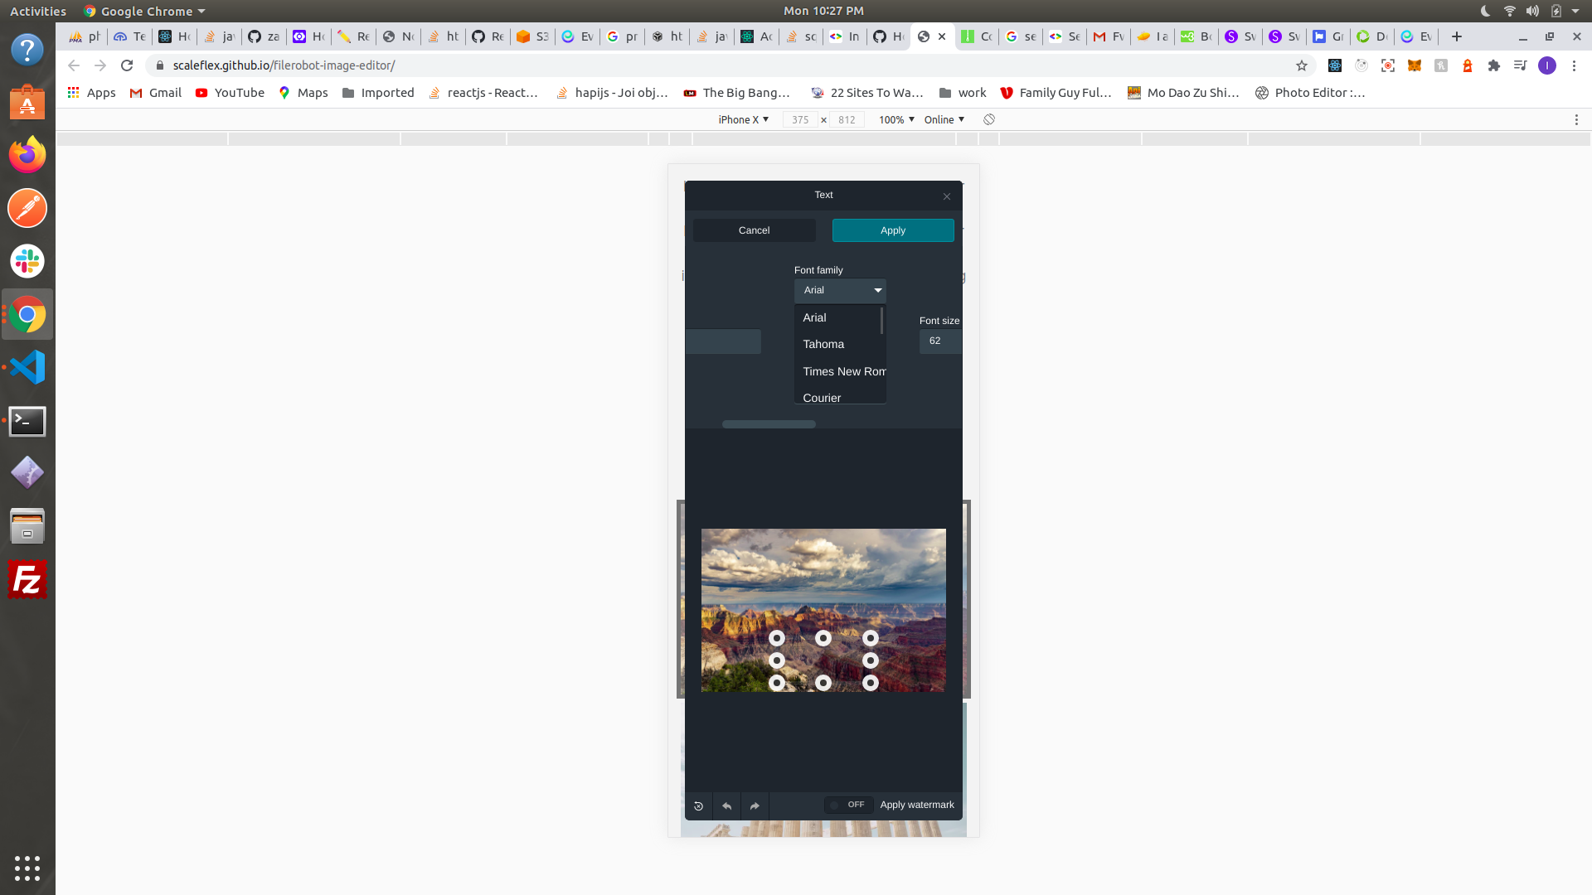Close the Text panel

click(x=946, y=196)
